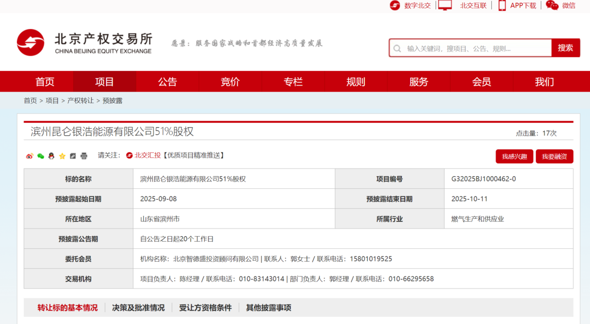Click the red 数字北交 logo icon
The width and height of the screenshot is (590, 324).
point(395,5)
